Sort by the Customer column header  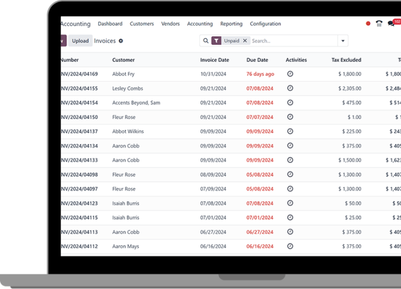(x=123, y=60)
